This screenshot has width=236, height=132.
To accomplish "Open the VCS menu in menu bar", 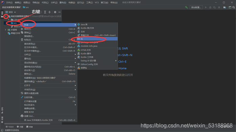I will point(97,3).
